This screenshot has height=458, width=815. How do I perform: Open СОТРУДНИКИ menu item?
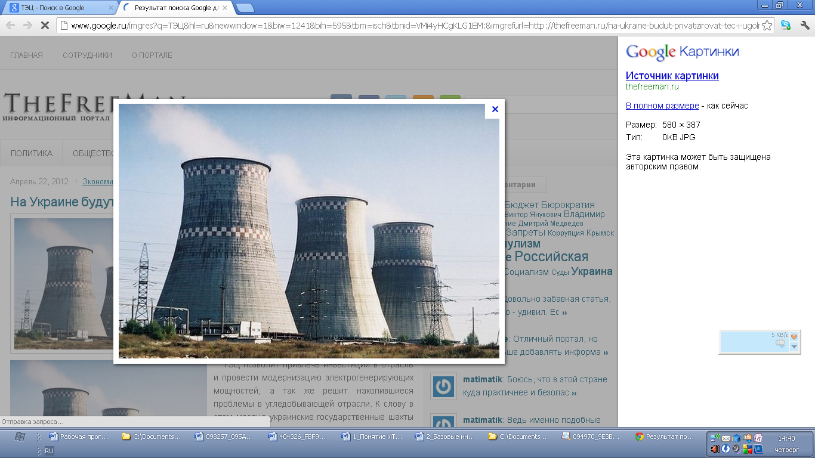coord(87,55)
